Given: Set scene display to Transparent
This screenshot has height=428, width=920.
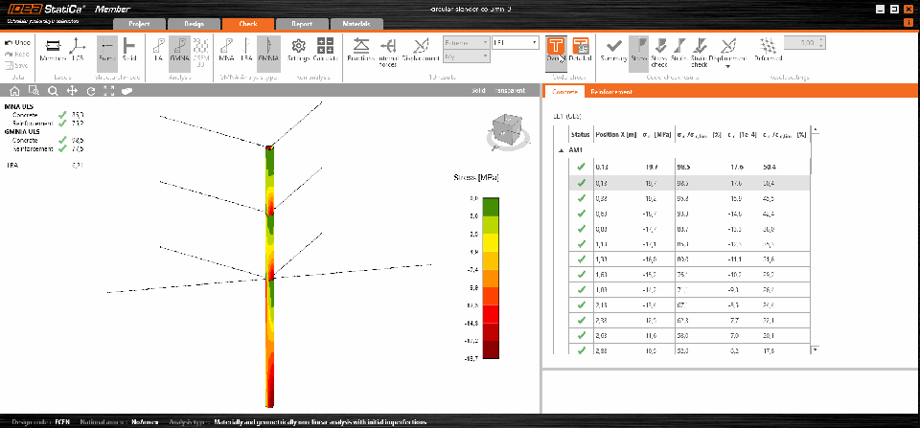Looking at the screenshot, I should tap(509, 91).
